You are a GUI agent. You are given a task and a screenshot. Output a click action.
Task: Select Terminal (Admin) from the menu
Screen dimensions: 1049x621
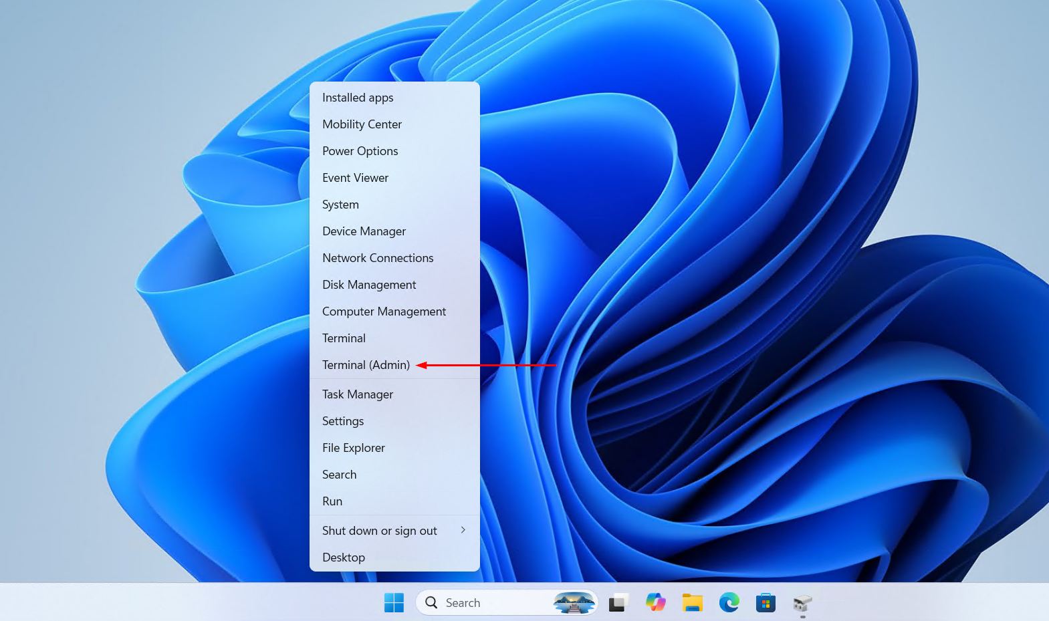coord(394,365)
